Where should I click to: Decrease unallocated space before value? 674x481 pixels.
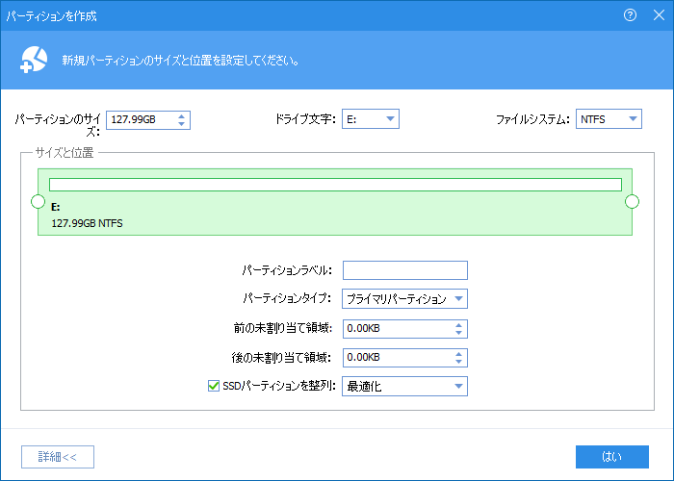[x=458, y=333]
